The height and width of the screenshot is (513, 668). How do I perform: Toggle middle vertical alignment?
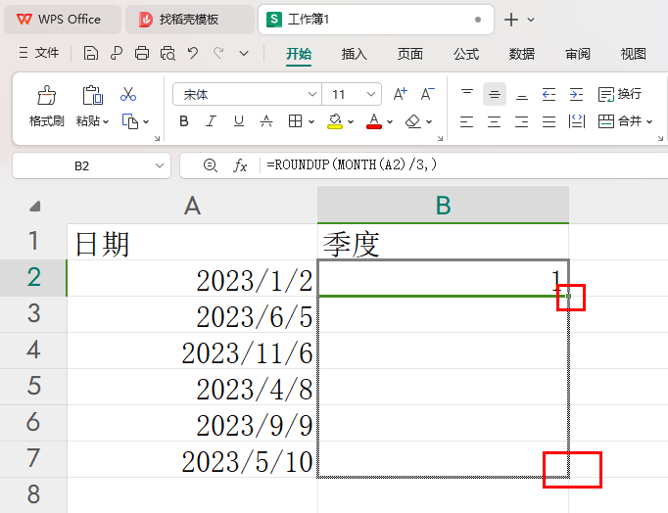click(495, 94)
